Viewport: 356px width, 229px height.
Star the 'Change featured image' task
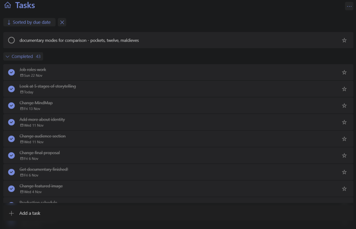(344, 189)
